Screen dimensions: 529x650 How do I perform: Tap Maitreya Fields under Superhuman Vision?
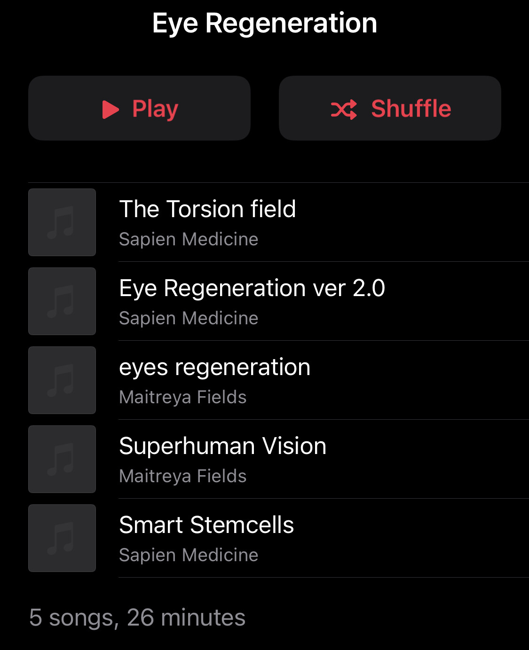183,476
